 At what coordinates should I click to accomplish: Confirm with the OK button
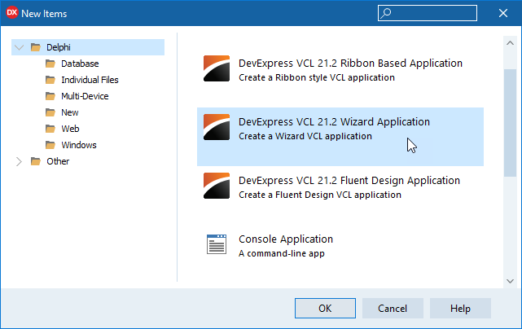pyautogui.click(x=325, y=309)
